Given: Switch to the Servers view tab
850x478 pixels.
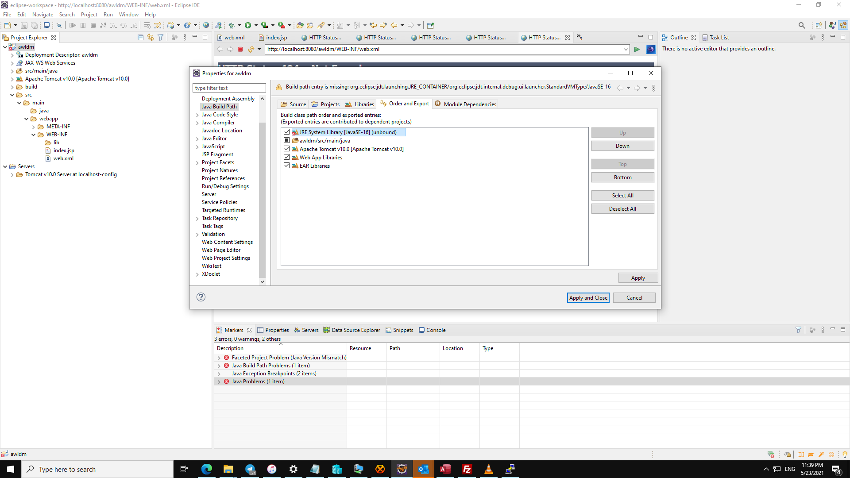Looking at the screenshot, I should [x=306, y=330].
